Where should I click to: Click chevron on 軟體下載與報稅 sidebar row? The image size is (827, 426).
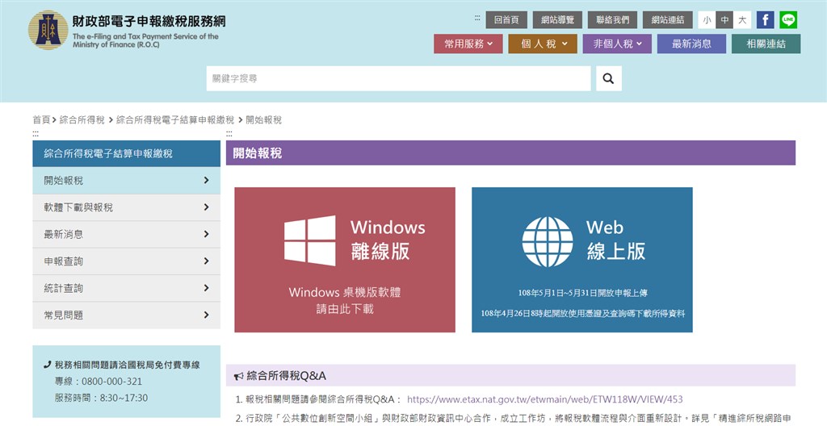point(206,207)
